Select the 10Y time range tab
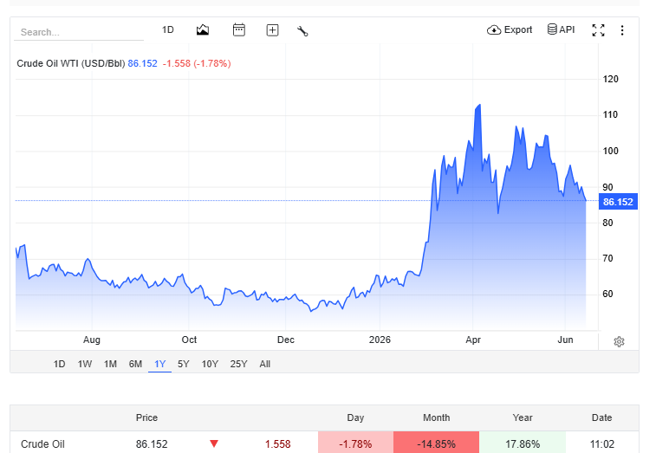The height and width of the screenshot is (453, 656). (210, 364)
